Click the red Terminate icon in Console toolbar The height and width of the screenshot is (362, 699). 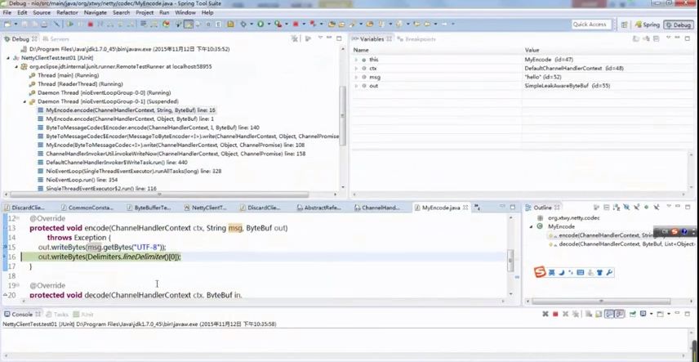tap(555, 314)
